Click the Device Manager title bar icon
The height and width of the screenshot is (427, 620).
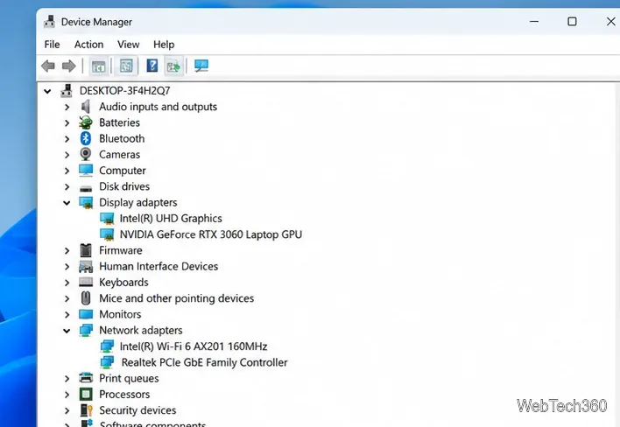49,22
